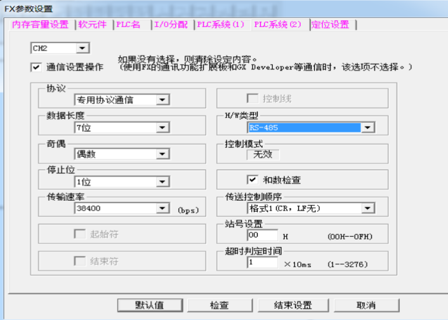Open the 停止位 1位 dropdown
This screenshot has height=320, width=448.
(163, 182)
